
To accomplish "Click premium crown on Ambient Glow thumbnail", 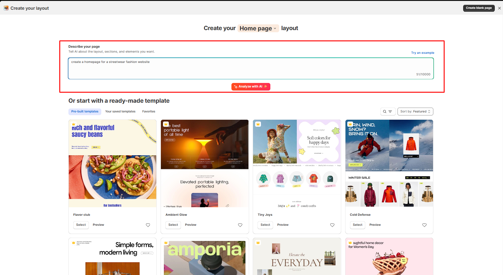I will tap(166, 124).
